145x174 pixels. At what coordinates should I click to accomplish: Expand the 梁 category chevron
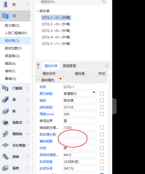click(x=28, y=100)
